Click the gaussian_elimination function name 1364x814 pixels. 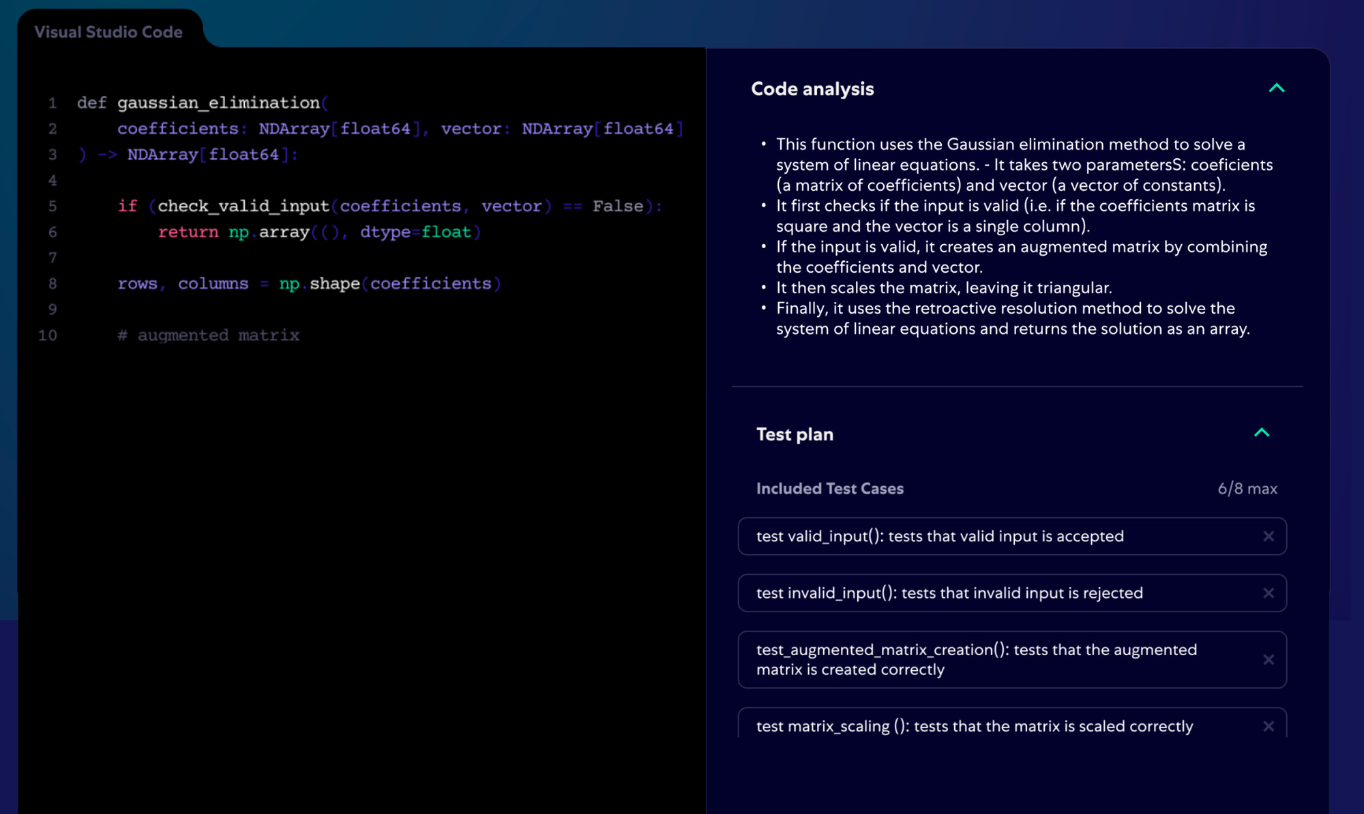[x=218, y=103]
